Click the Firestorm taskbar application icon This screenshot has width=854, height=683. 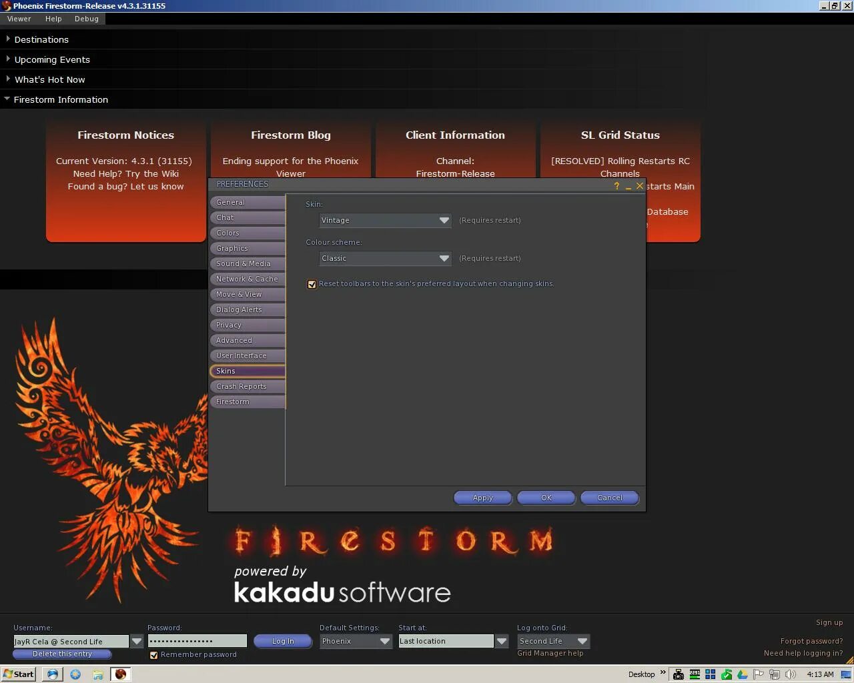pos(120,674)
